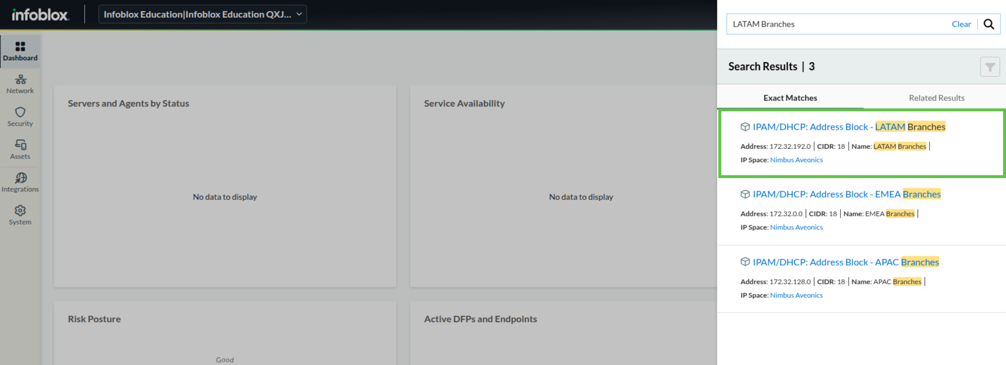Image resolution: width=1006 pixels, height=365 pixels.
Task: Click the Good label in Risk Posture
Action: pyautogui.click(x=225, y=360)
